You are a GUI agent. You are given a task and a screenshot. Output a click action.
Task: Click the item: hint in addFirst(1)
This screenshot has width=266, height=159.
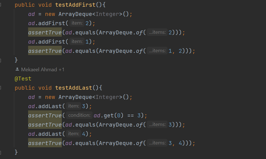[77, 42]
